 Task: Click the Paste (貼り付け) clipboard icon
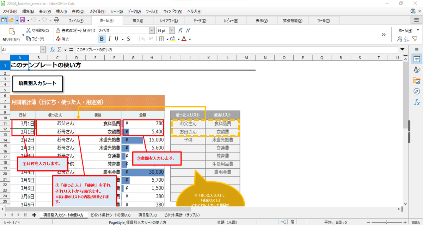[x=12, y=31]
